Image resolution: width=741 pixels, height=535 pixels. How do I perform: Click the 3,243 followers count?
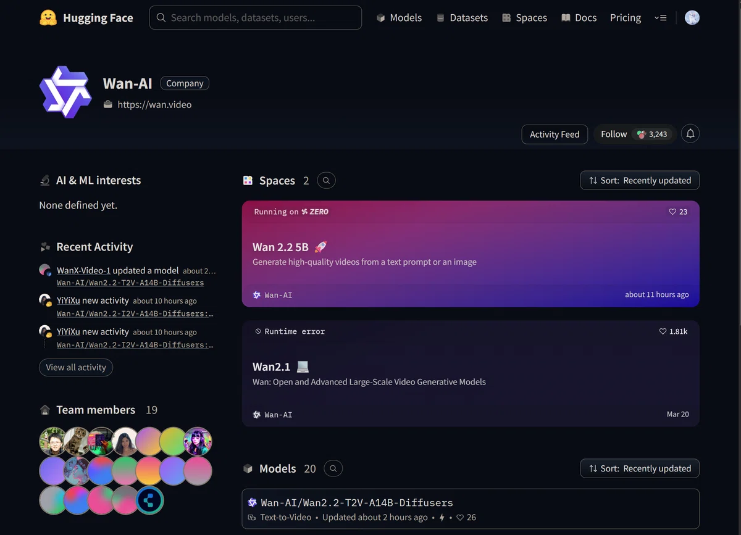pyautogui.click(x=658, y=134)
